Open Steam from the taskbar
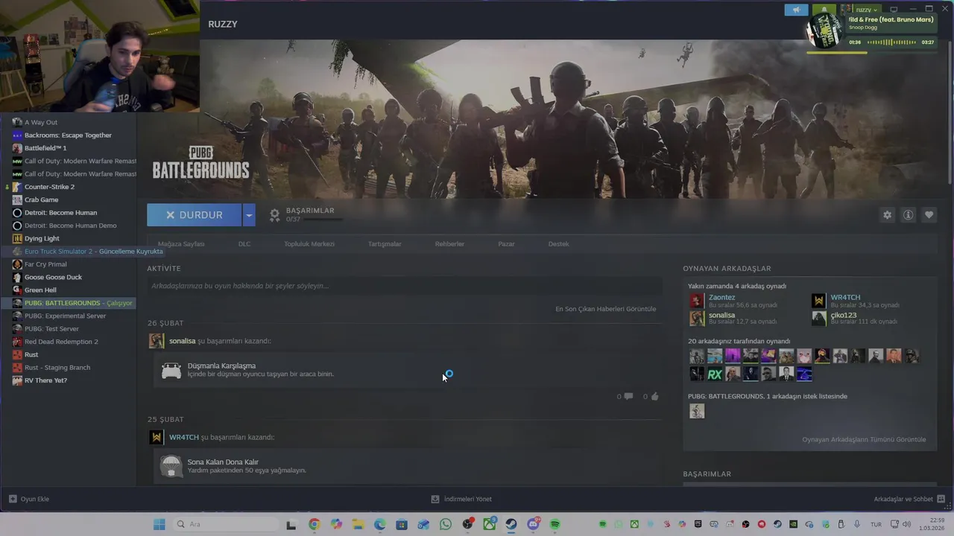The height and width of the screenshot is (536, 954). [511, 524]
